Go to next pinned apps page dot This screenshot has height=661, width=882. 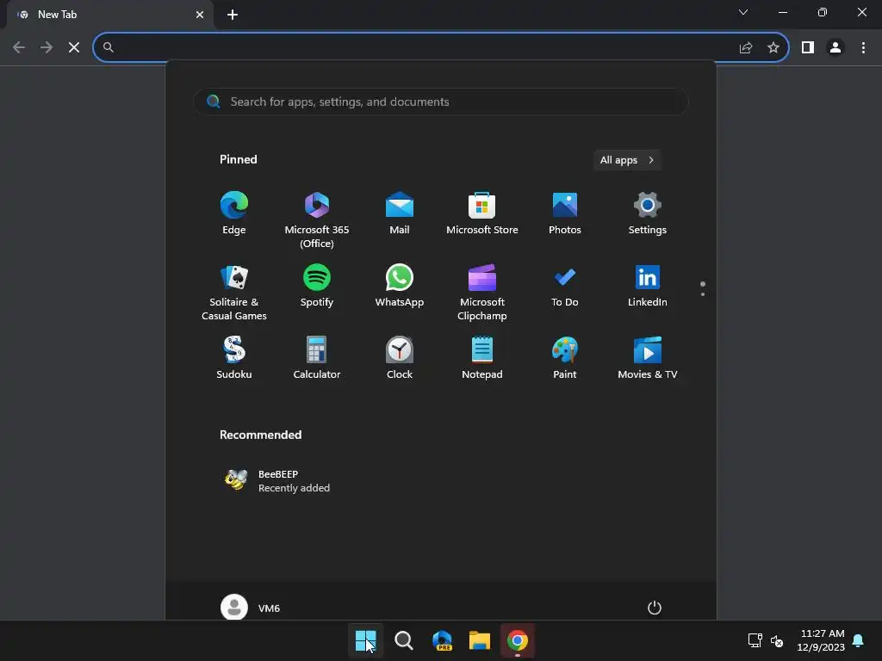tap(703, 294)
